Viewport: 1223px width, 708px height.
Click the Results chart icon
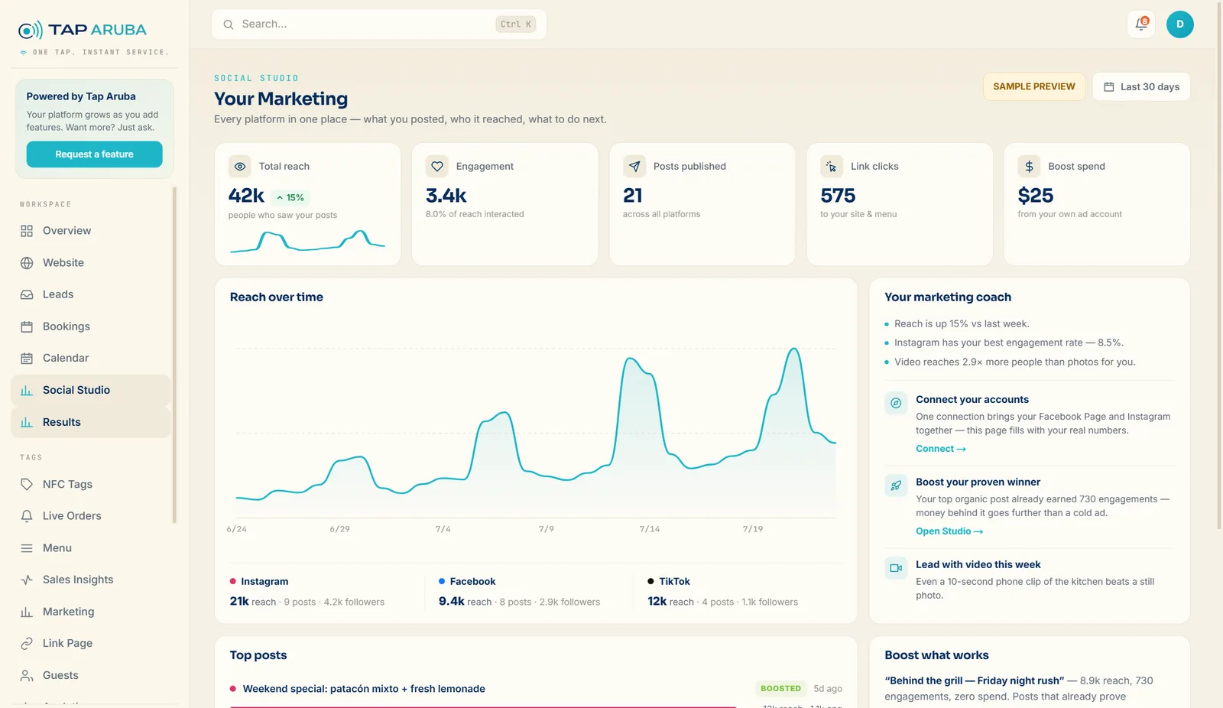coord(27,422)
